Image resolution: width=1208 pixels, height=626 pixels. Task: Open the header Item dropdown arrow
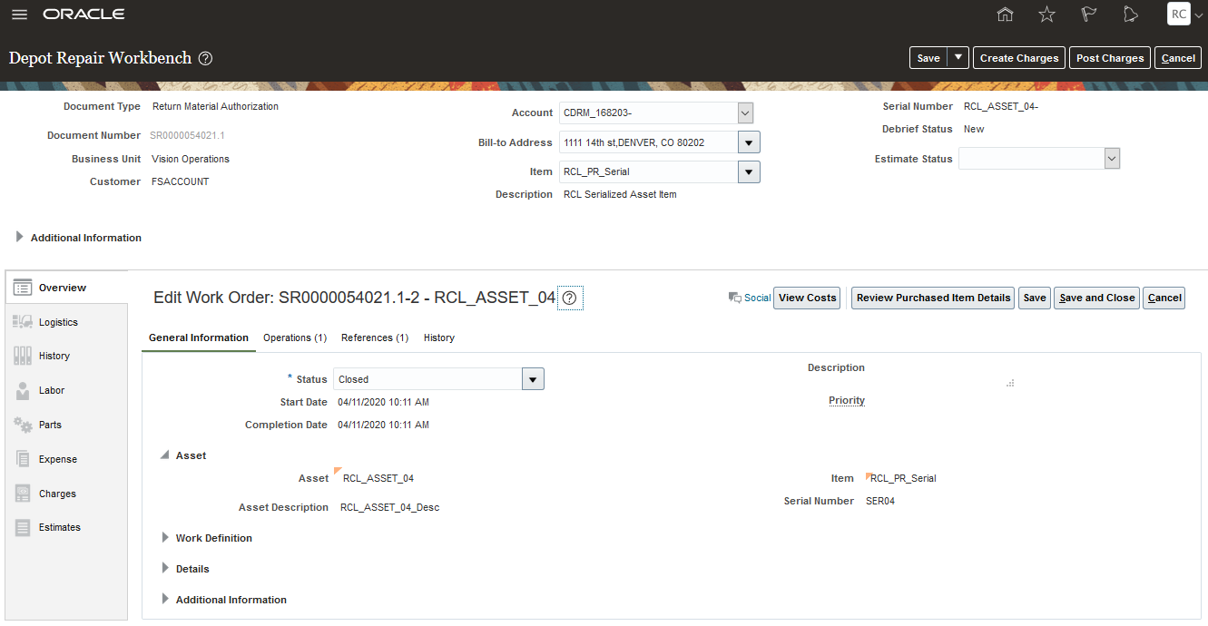point(749,171)
